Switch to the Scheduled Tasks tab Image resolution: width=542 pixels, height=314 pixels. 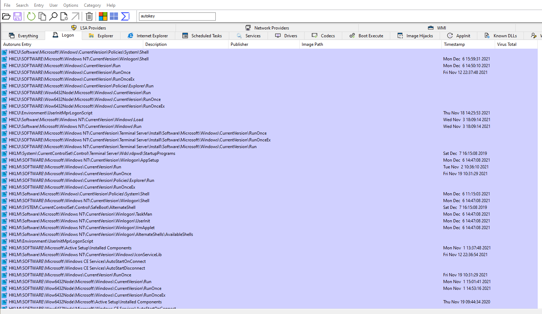coord(202,36)
